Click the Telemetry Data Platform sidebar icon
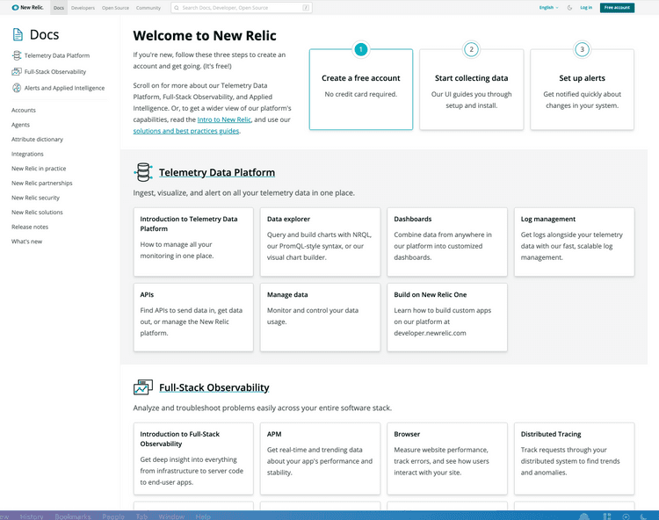The image size is (659, 520). pyautogui.click(x=17, y=55)
